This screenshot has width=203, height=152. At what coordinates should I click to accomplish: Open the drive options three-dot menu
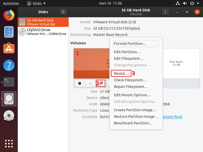point(165,12)
